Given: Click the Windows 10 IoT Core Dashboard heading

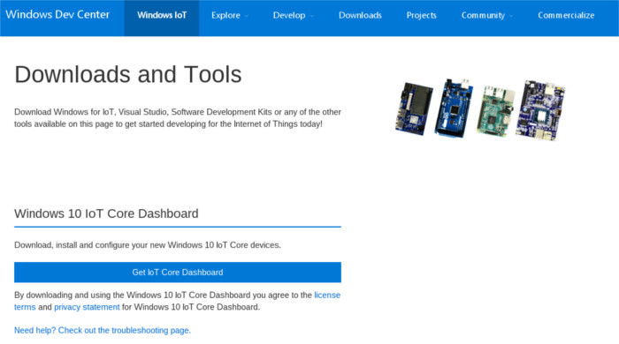Looking at the screenshot, I should (x=106, y=213).
